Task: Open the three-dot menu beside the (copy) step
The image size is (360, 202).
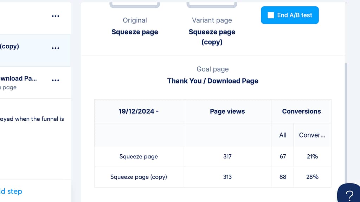Action: click(55, 48)
